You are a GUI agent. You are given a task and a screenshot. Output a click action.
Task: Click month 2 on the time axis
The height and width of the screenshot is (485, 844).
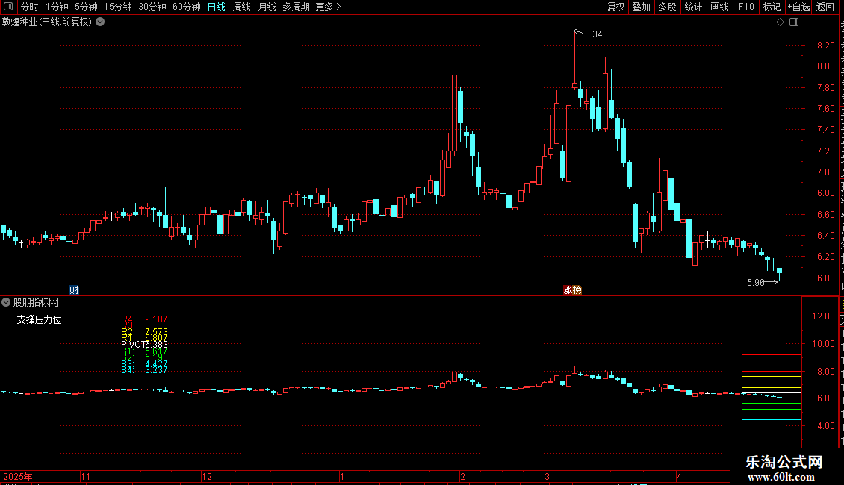pos(462,476)
